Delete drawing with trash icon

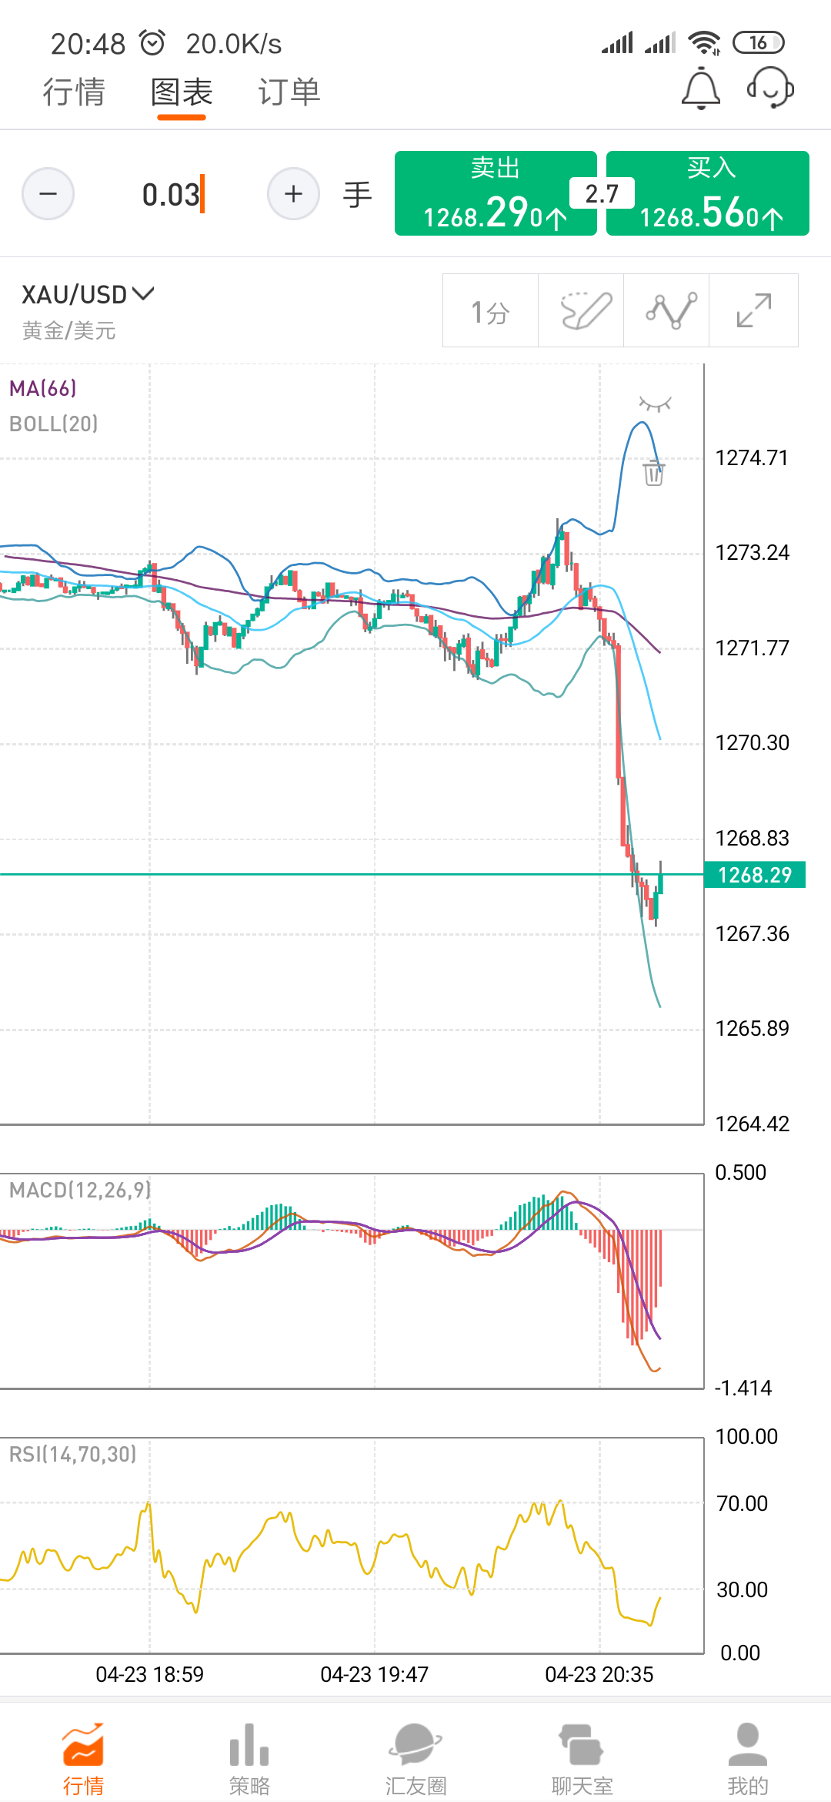pyautogui.click(x=653, y=472)
